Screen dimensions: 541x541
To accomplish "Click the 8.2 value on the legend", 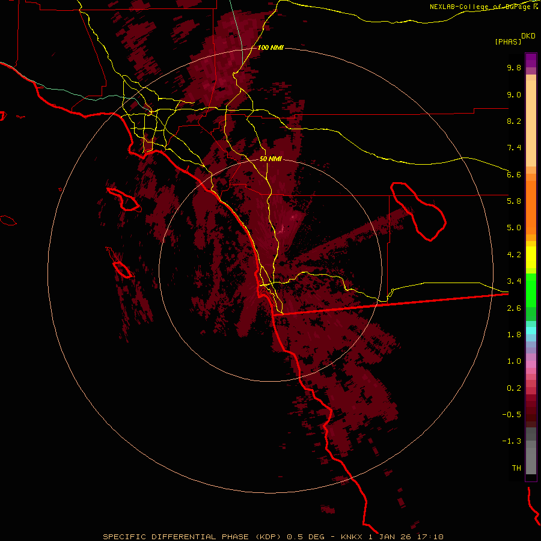I will click(x=514, y=121).
